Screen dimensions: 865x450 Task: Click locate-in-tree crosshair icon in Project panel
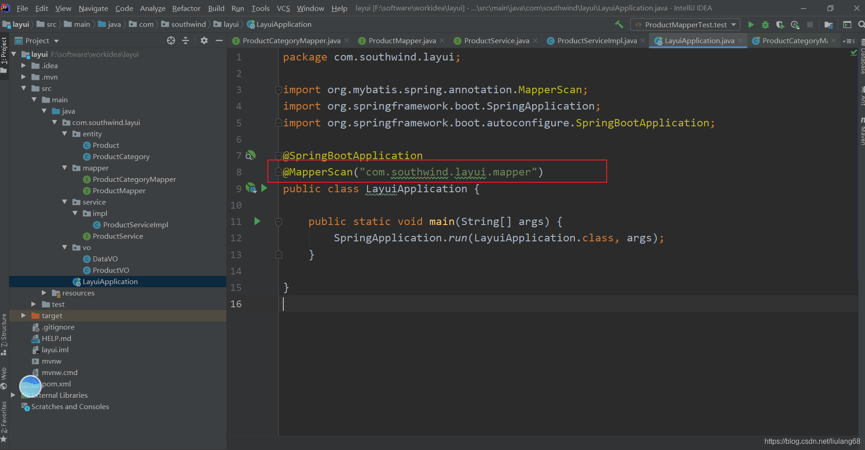click(171, 40)
